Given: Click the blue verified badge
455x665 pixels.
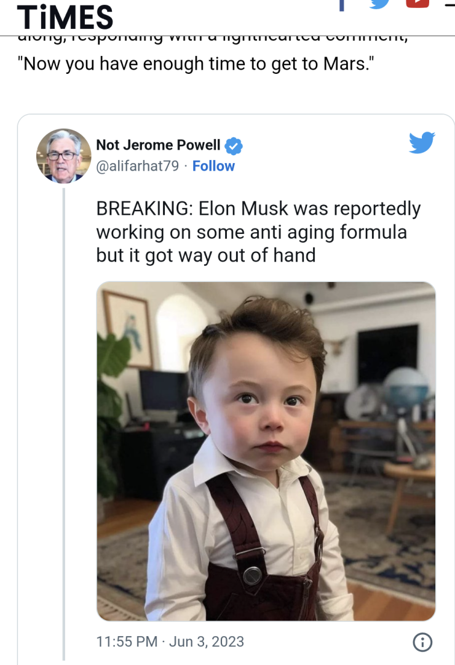Looking at the screenshot, I should 234,146.
